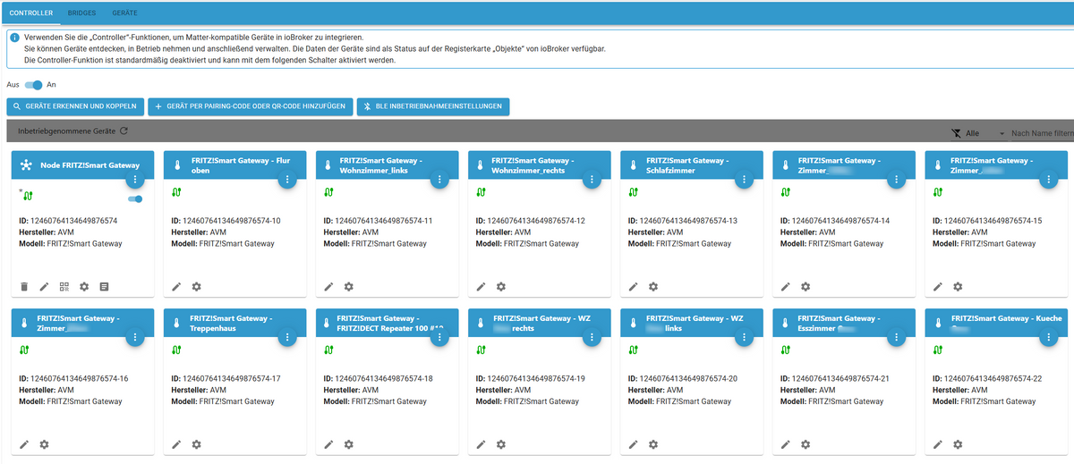The image size is (1074, 464).
Task: Show QR code for Node FRITZ!Smart Gateway
Action: pos(64,286)
